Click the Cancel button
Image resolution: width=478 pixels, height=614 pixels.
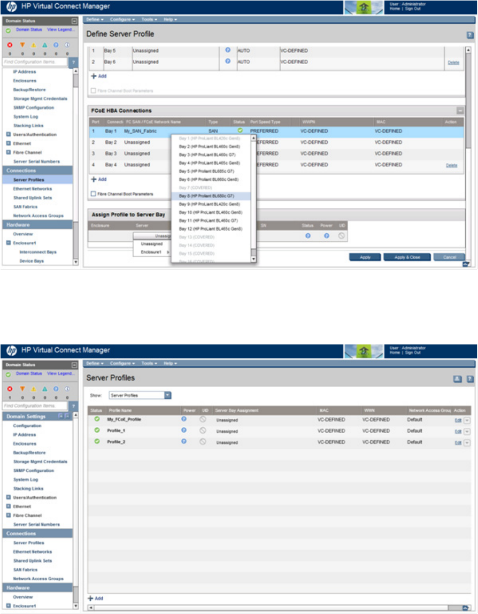pos(450,257)
